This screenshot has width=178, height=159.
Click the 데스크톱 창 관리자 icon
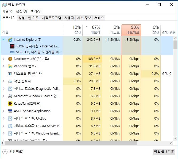(x=10, y=74)
